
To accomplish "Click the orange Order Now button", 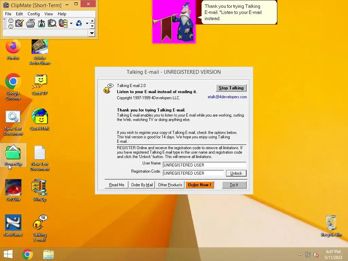I will [x=199, y=185].
